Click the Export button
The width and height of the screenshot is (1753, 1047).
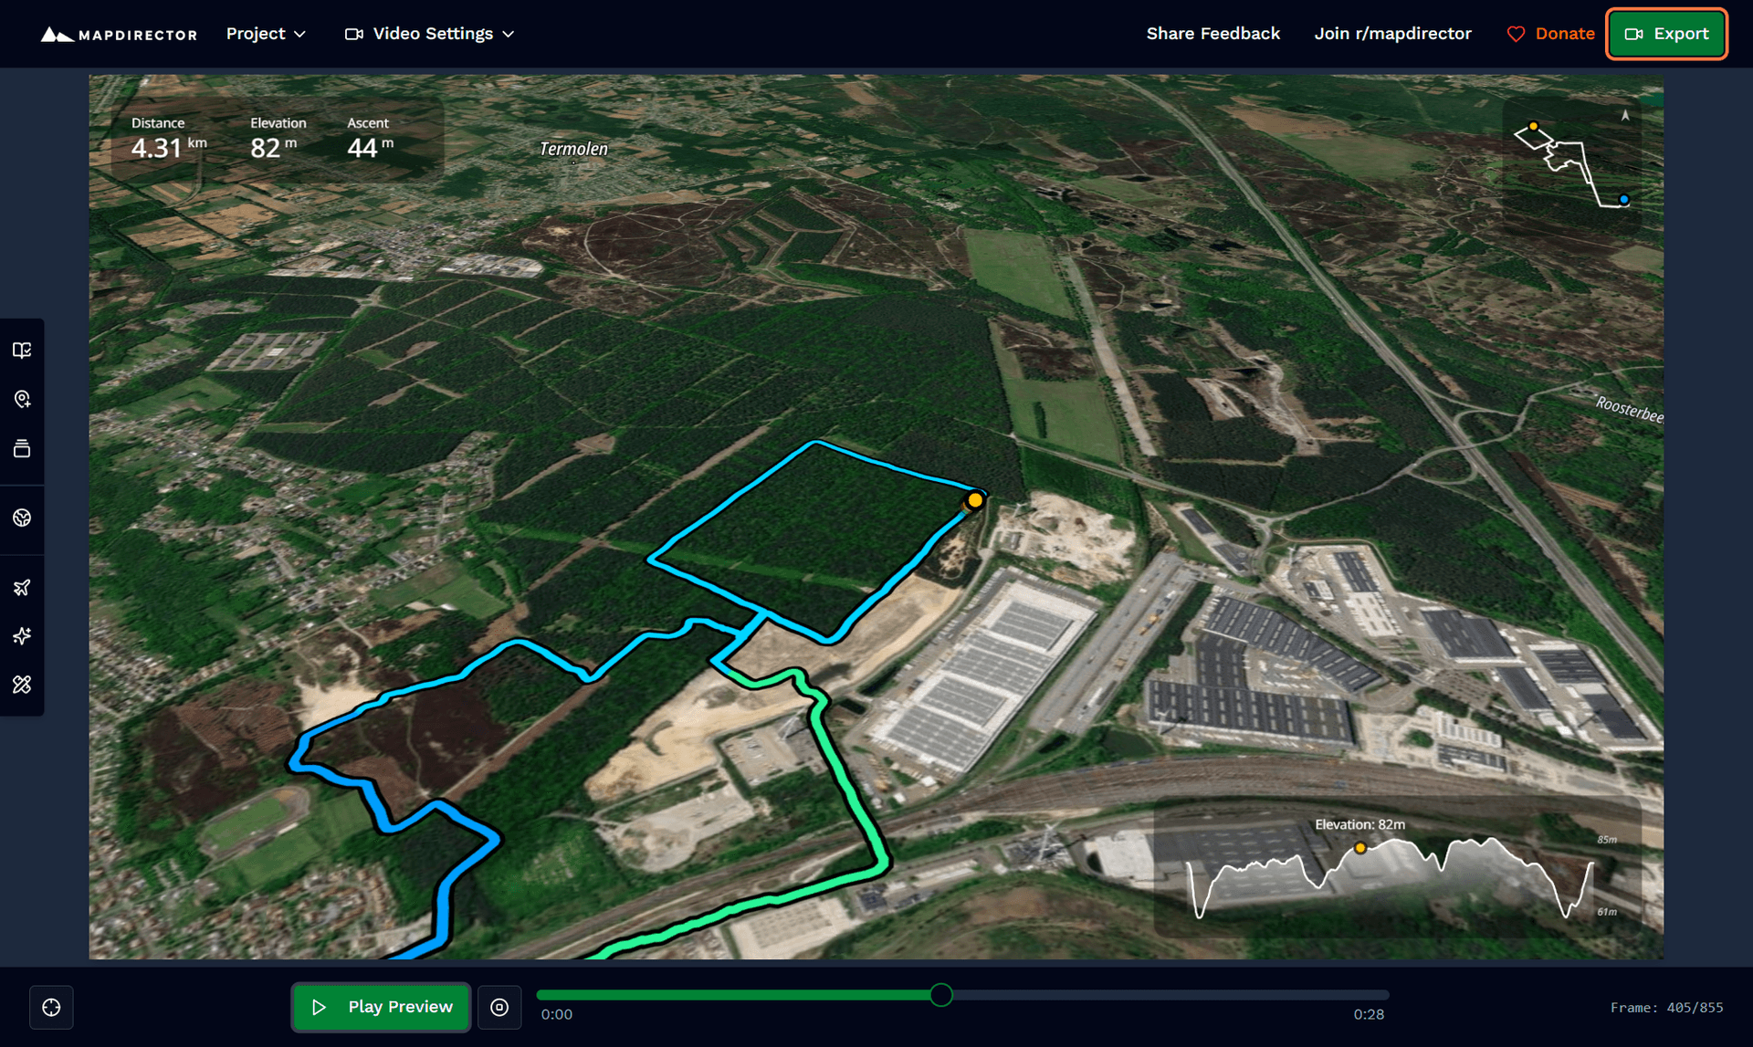tap(1665, 34)
